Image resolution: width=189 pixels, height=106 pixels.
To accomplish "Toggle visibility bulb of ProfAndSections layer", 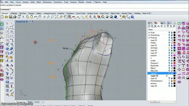I will click(169, 81).
